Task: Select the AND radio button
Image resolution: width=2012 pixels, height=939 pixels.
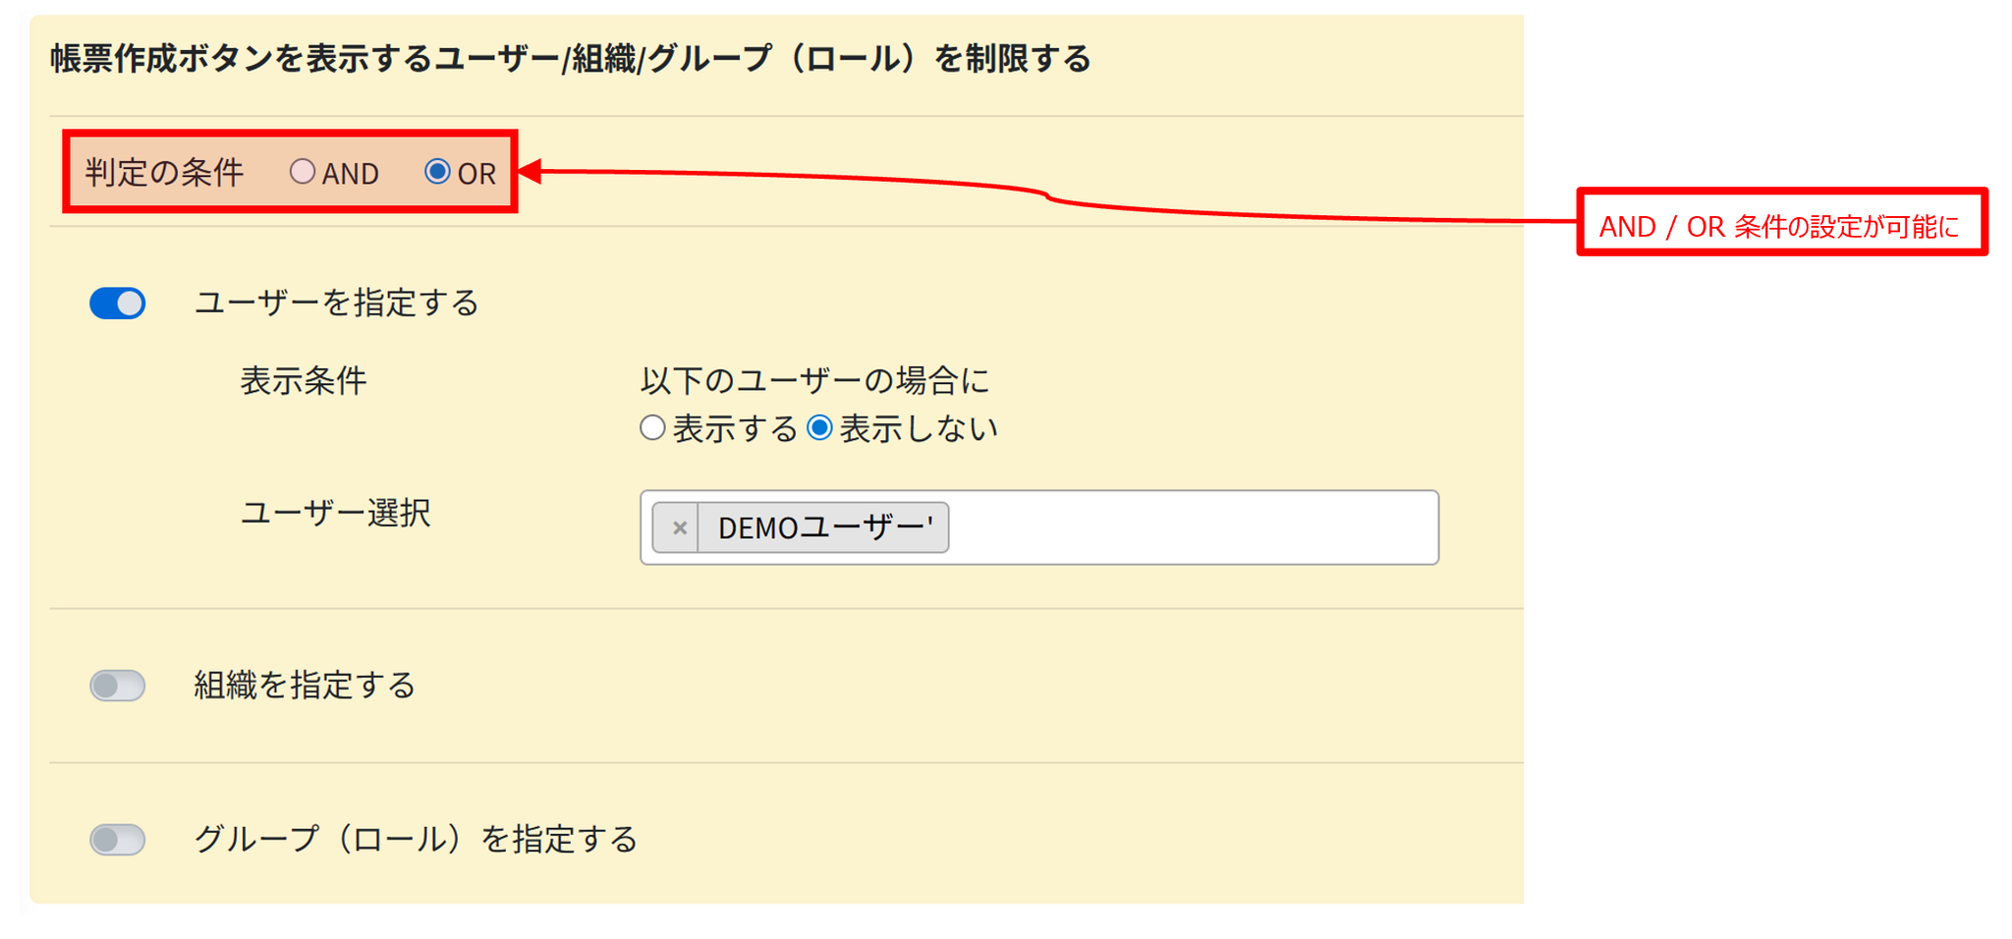Action: pyautogui.click(x=302, y=172)
